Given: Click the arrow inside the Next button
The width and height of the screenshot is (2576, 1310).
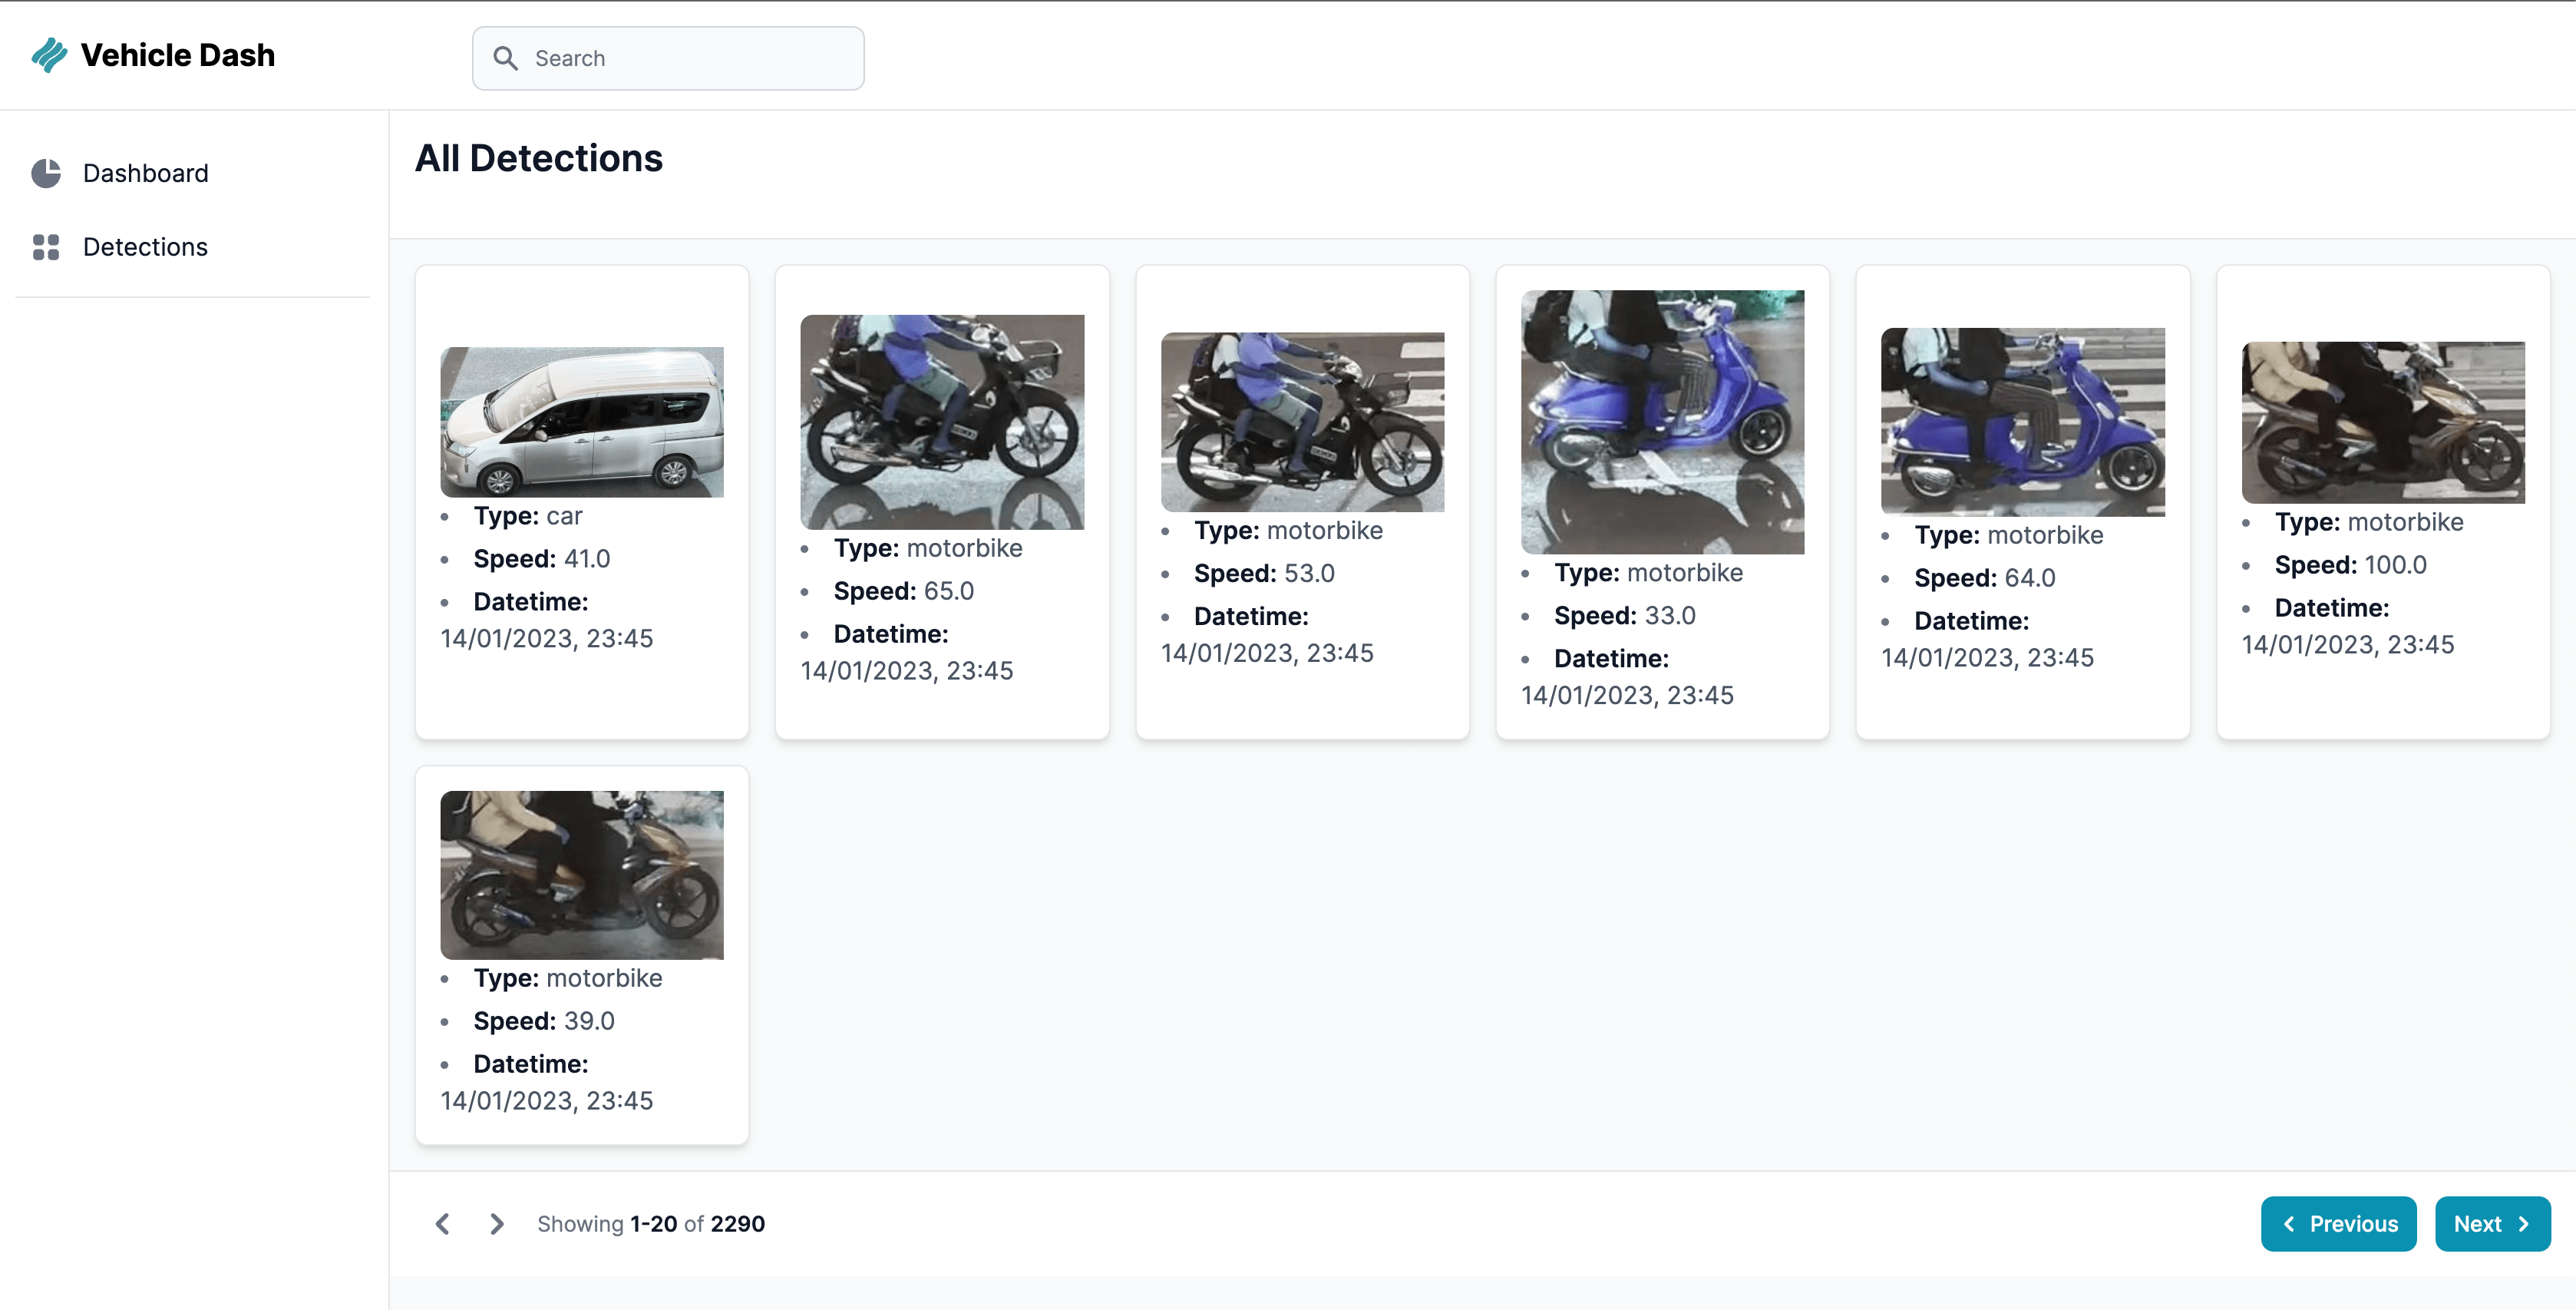Looking at the screenshot, I should tap(2524, 1224).
